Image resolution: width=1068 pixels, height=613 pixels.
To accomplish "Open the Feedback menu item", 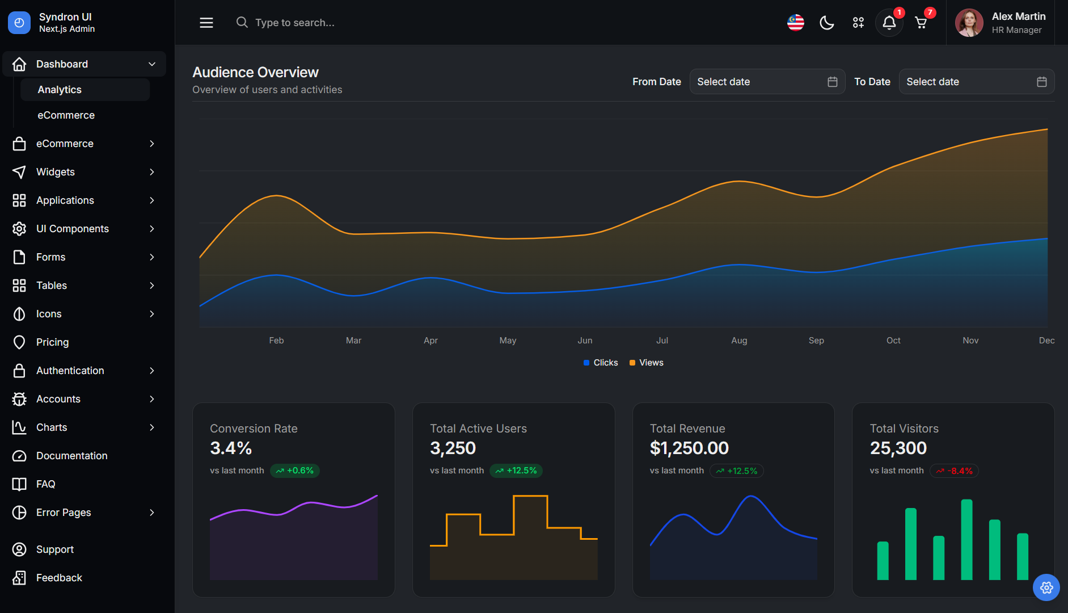I will 84,578.
